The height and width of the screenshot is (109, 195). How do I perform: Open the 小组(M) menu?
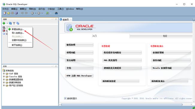coord(51,9)
